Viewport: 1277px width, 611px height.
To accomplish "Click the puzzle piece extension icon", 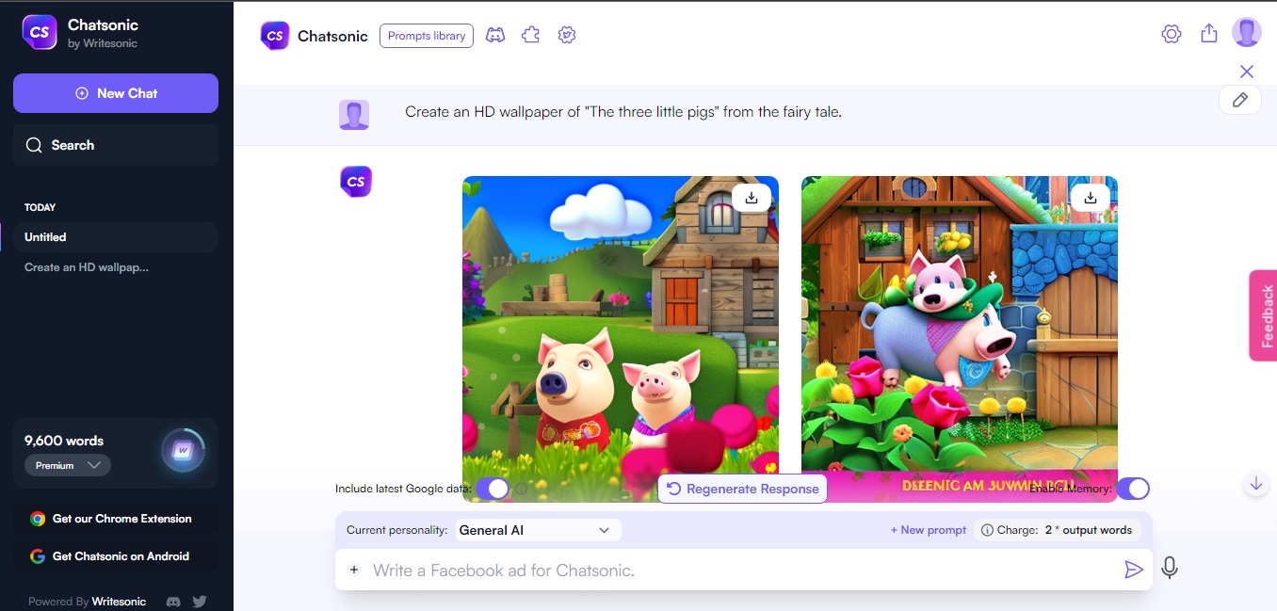I will pos(530,35).
